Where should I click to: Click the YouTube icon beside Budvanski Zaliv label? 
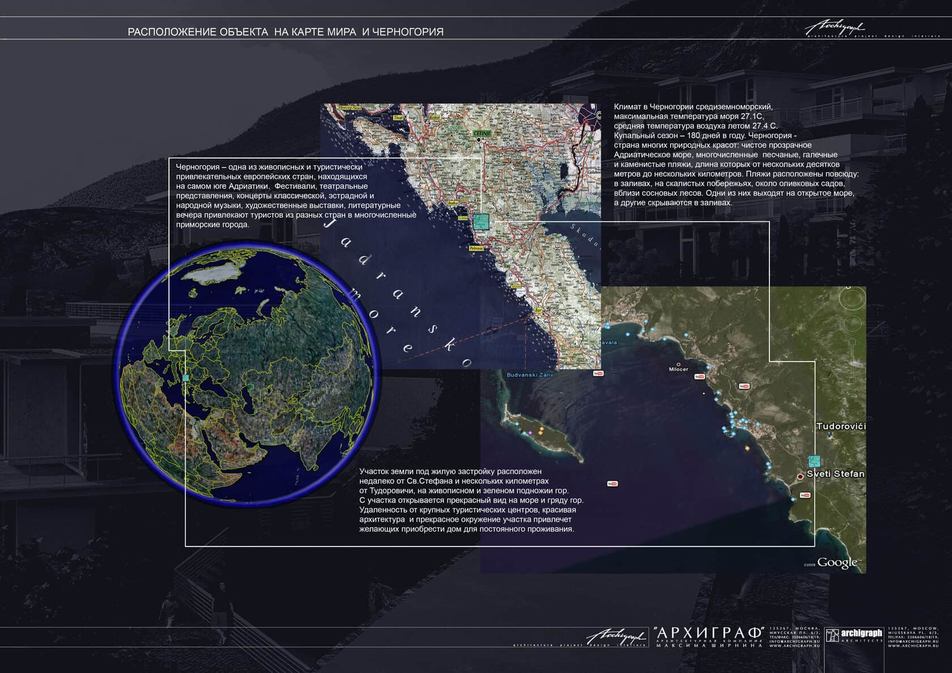(598, 374)
